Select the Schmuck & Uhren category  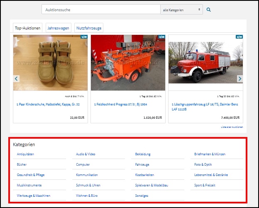[88, 185]
